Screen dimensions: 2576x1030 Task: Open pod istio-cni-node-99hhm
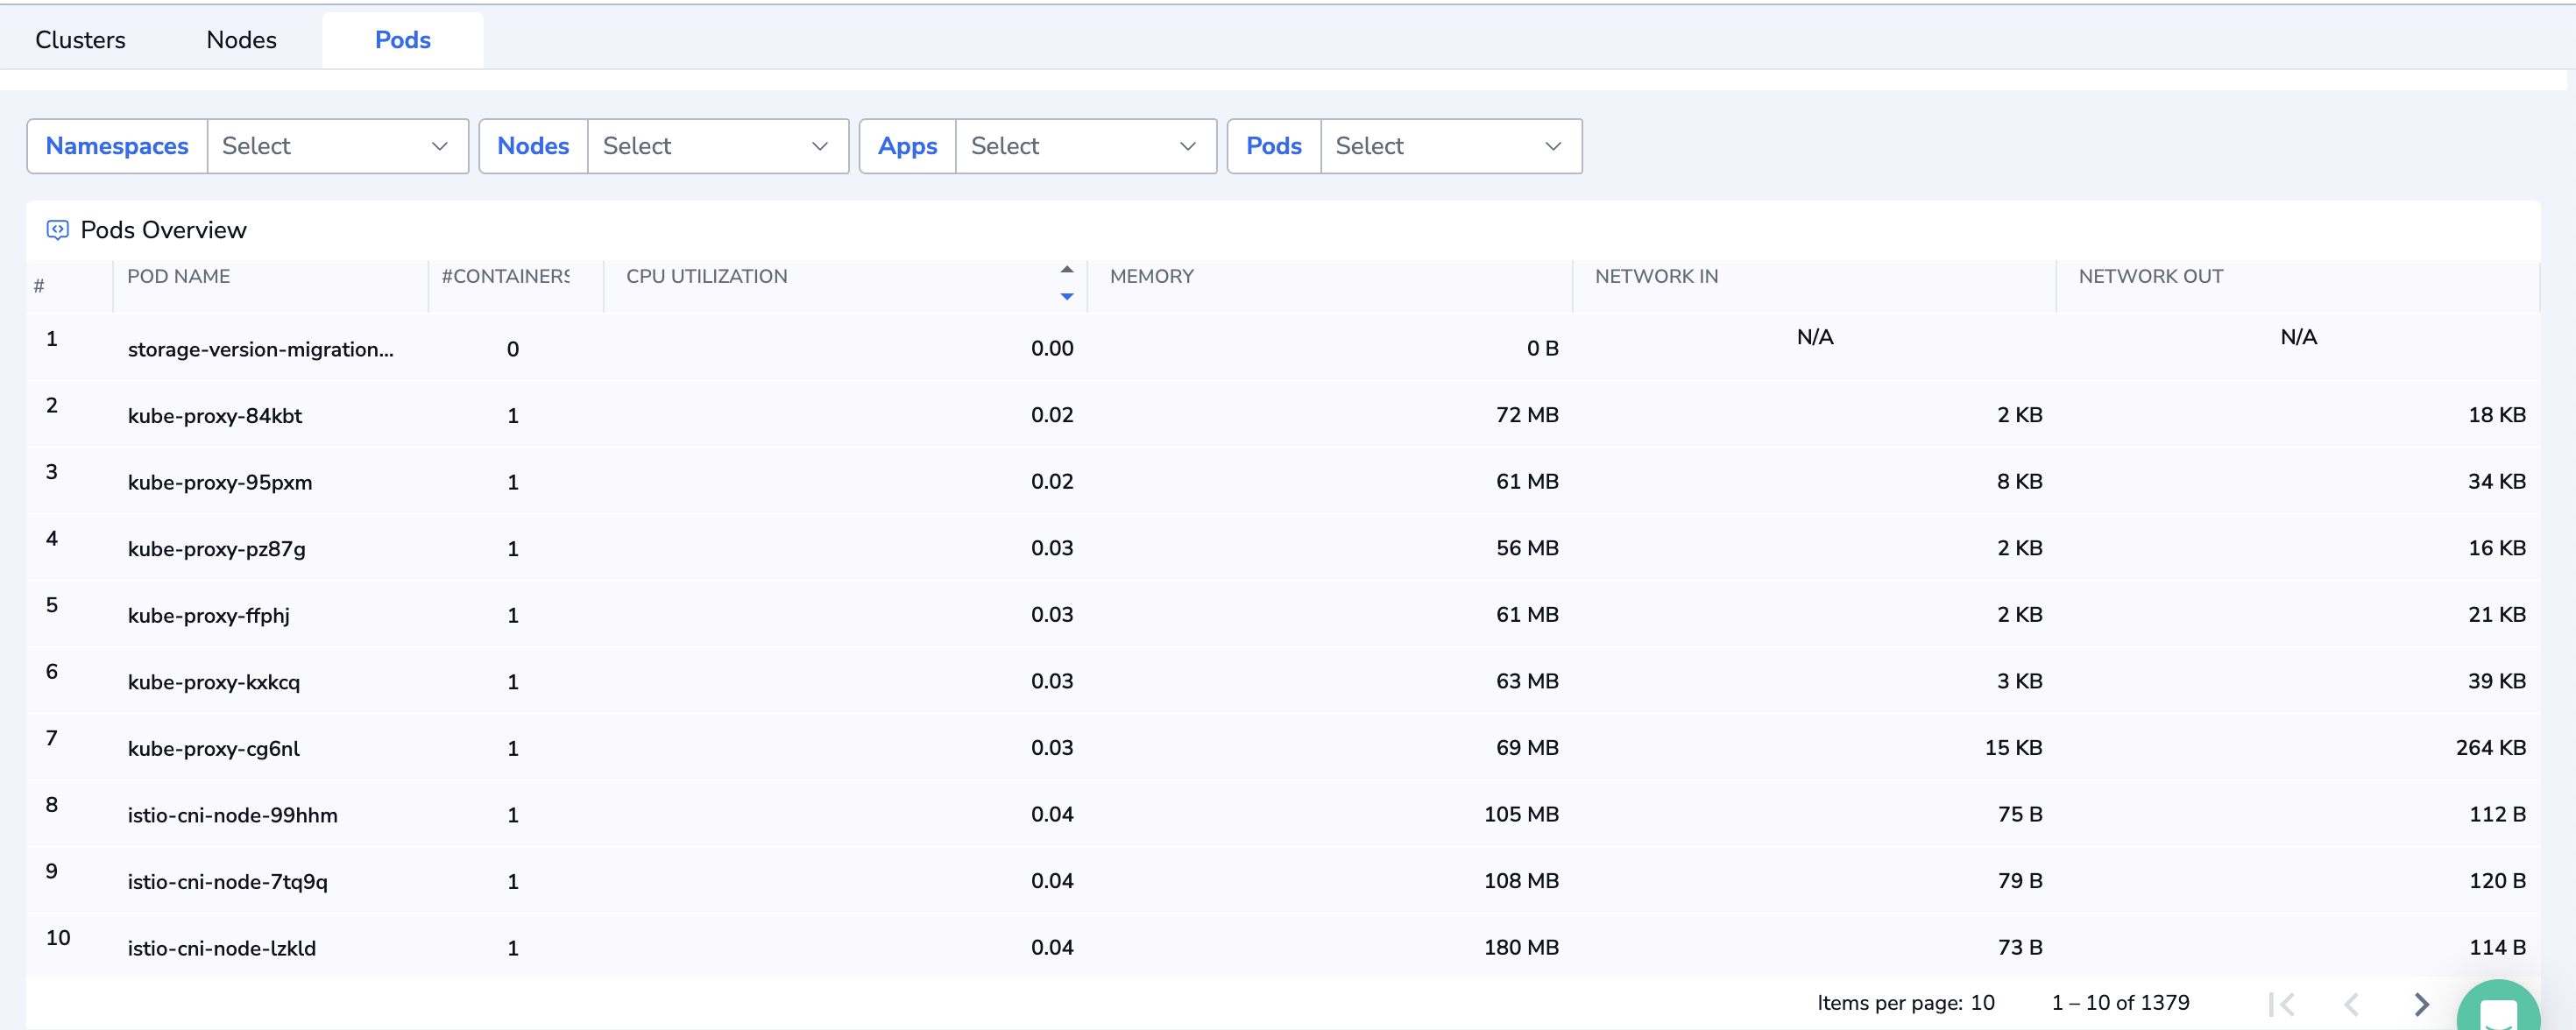[x=232, y=815]
